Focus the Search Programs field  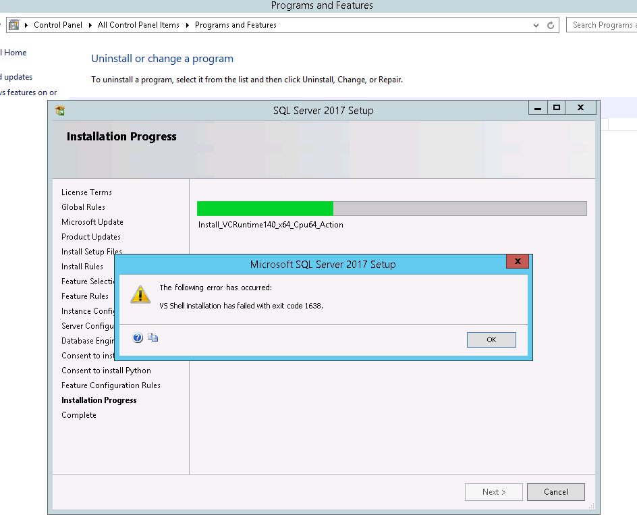(x=602, y=25)
